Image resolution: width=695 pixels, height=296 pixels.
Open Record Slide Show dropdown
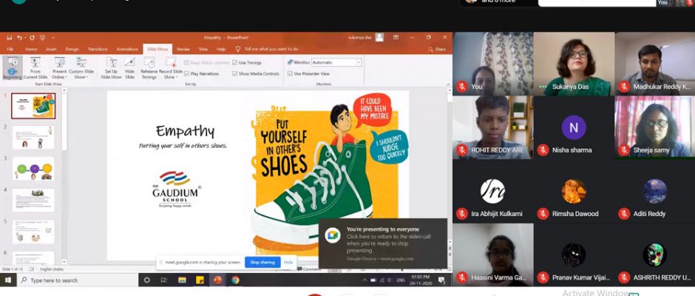click(171, 68)
